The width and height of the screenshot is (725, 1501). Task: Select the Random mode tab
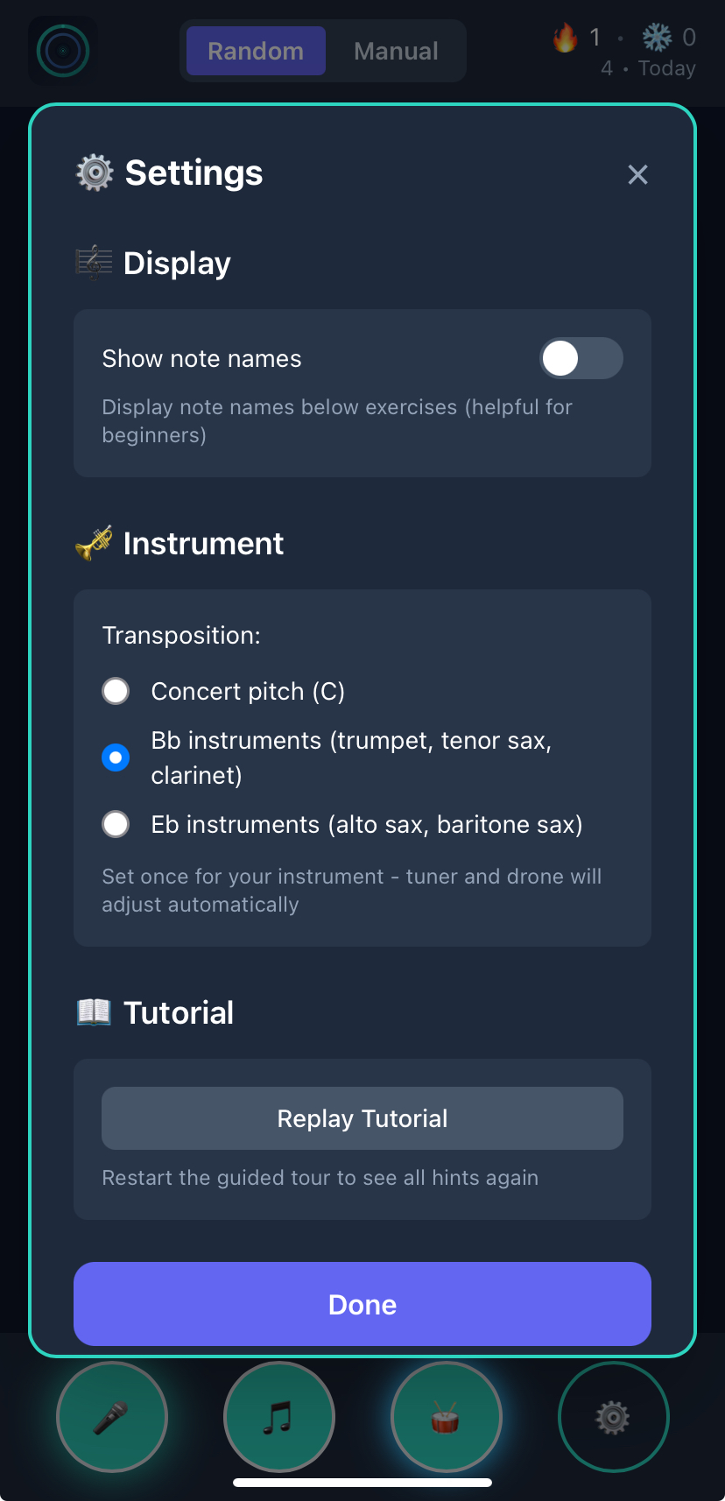(x=256, y=51)
